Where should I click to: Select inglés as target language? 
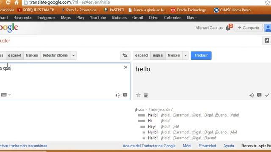point(158,55)
